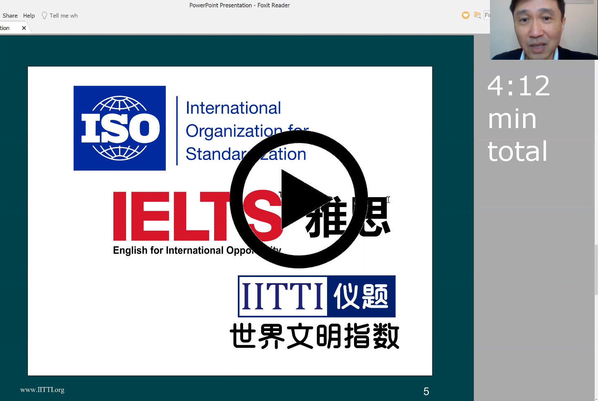Open the folder search icon
Viewport: 598px width, 401px height.
coord(477,15)
